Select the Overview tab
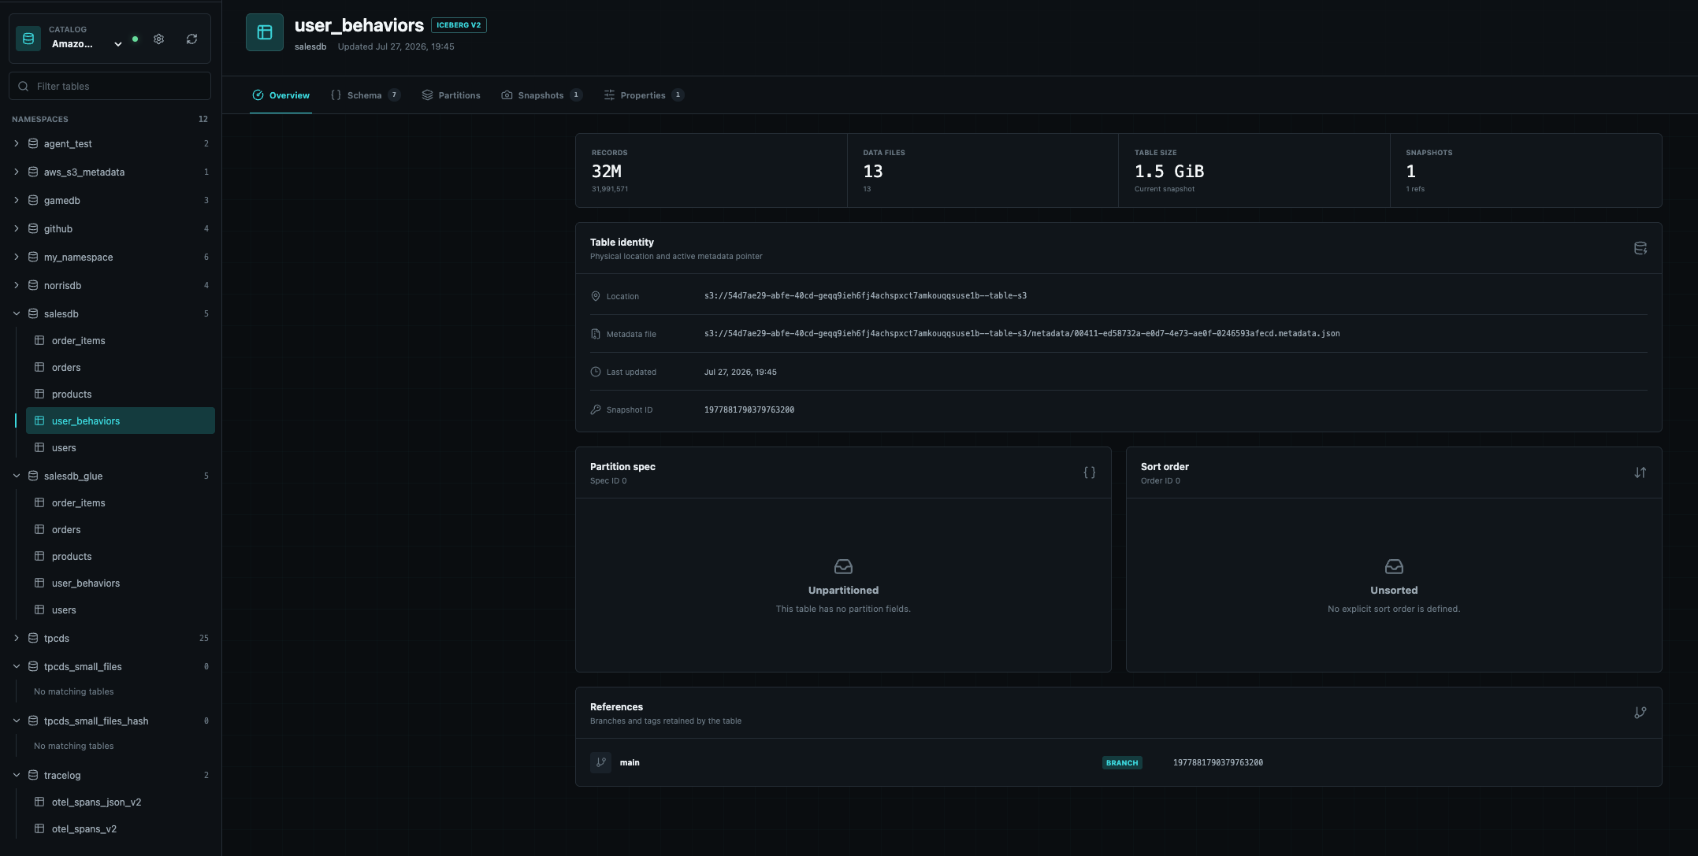 click(x=281, y=95)
